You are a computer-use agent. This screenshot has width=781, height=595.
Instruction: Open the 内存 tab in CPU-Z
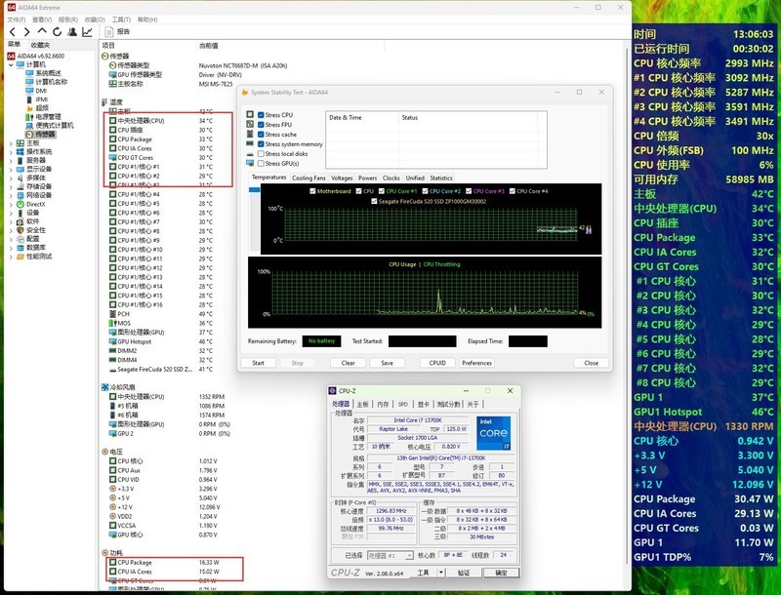click(382, 404)
